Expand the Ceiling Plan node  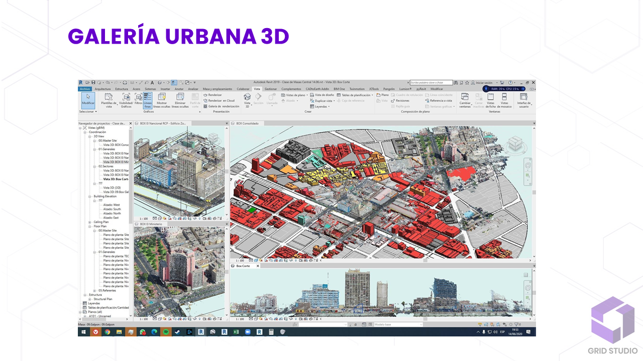point(90,222)
